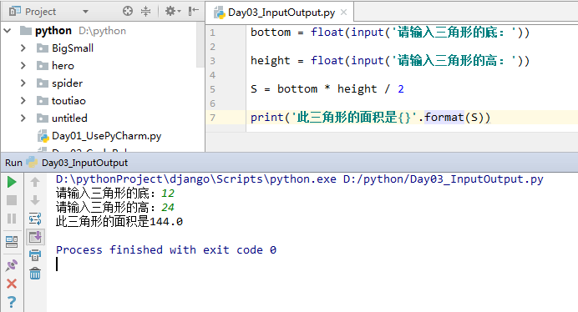Click 'Process finished with exit code 0'
Viewport: 578px width, 312px height.
[166, 250]
